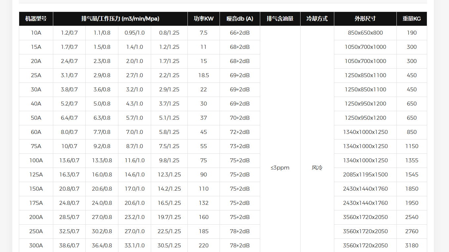Image resolution: width=449 pixels, height=252 pixels.
Task: Click the ≤3ppm oil content cell
Action: 280,168
